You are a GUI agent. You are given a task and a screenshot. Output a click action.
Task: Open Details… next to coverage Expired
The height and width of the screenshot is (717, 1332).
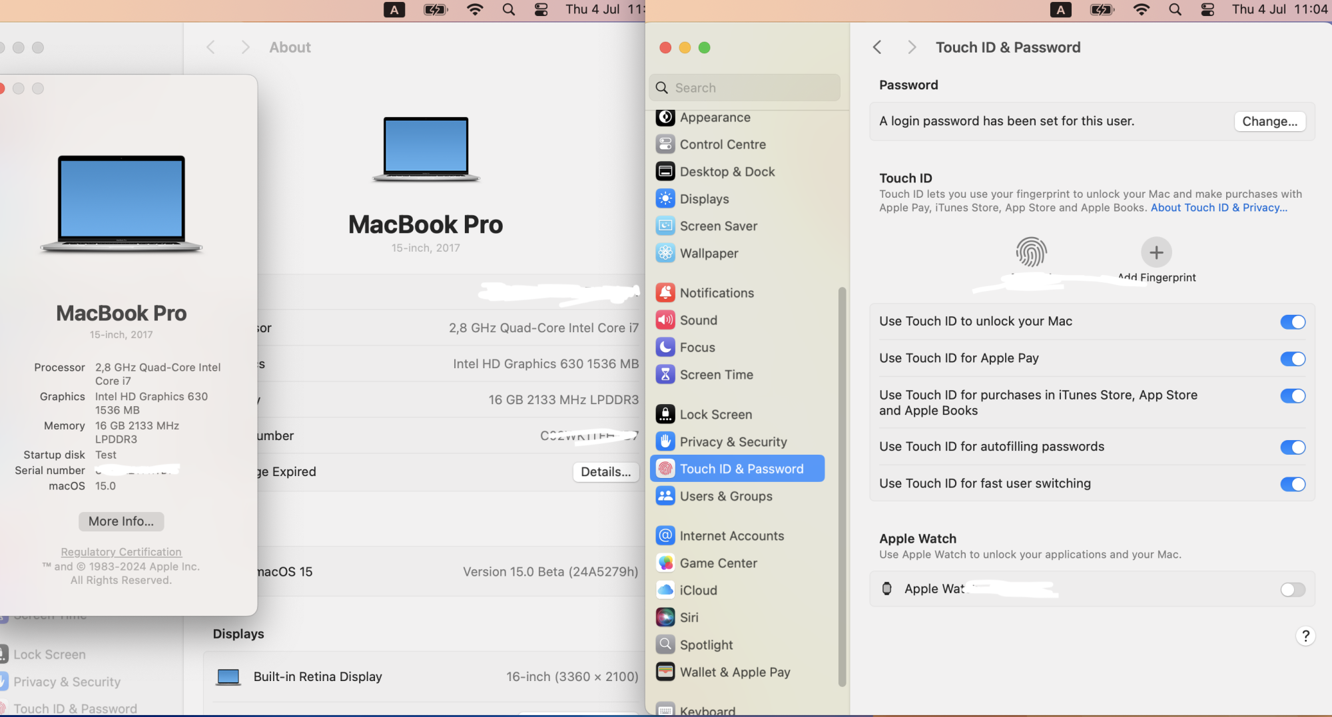pyautogui.click(x=605, y=472)
